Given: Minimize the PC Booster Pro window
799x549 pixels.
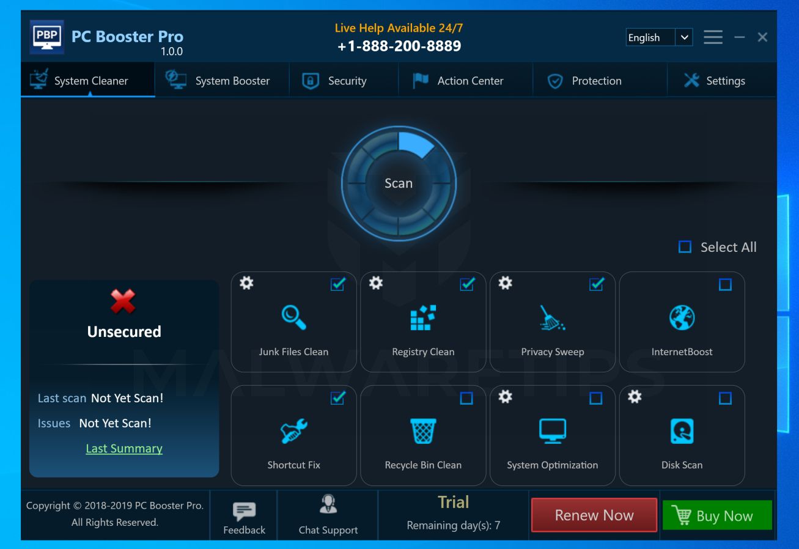Looking at the screenshot, I should click(740, 37).
